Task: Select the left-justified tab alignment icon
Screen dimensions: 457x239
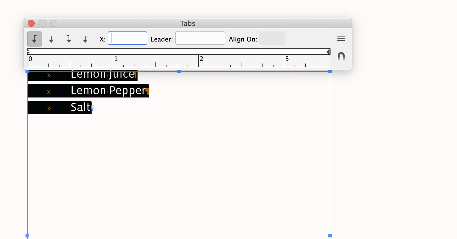Action: [35, 39]
